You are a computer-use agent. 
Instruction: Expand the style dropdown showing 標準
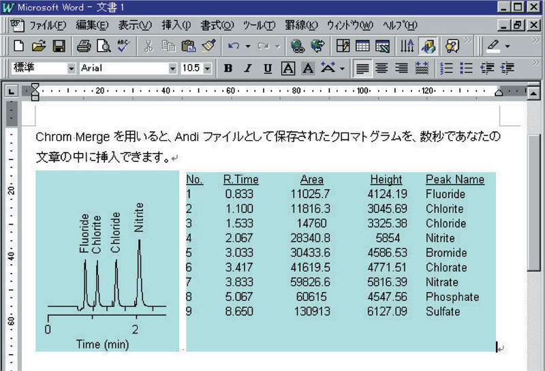[72, 69]
